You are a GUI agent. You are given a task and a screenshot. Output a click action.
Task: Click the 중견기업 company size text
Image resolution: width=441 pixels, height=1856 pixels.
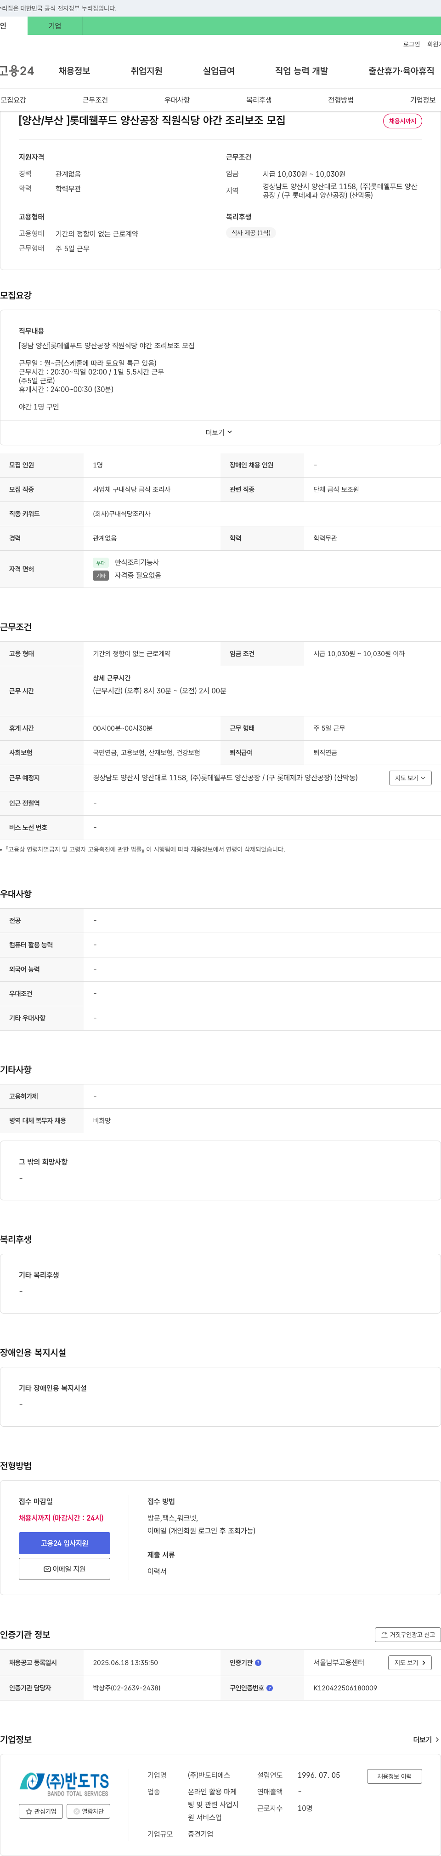coord(201,1833)
